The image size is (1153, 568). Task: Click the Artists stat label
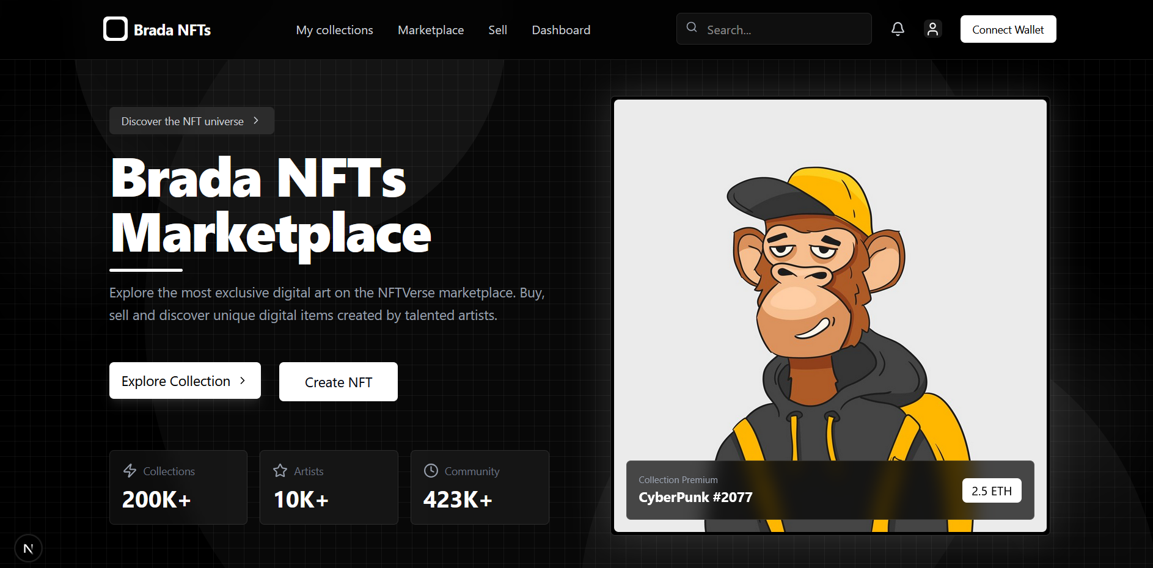(x=309, y=472)
